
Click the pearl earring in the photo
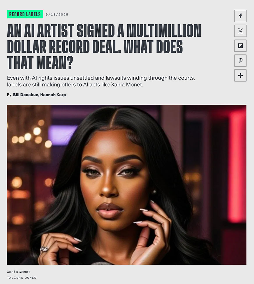[154, 191]
